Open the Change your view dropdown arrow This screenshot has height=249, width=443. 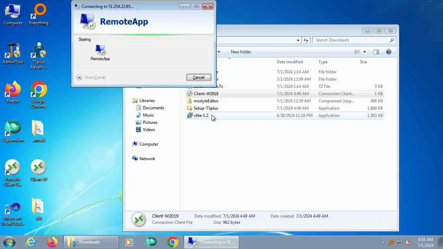pos(364,52)
